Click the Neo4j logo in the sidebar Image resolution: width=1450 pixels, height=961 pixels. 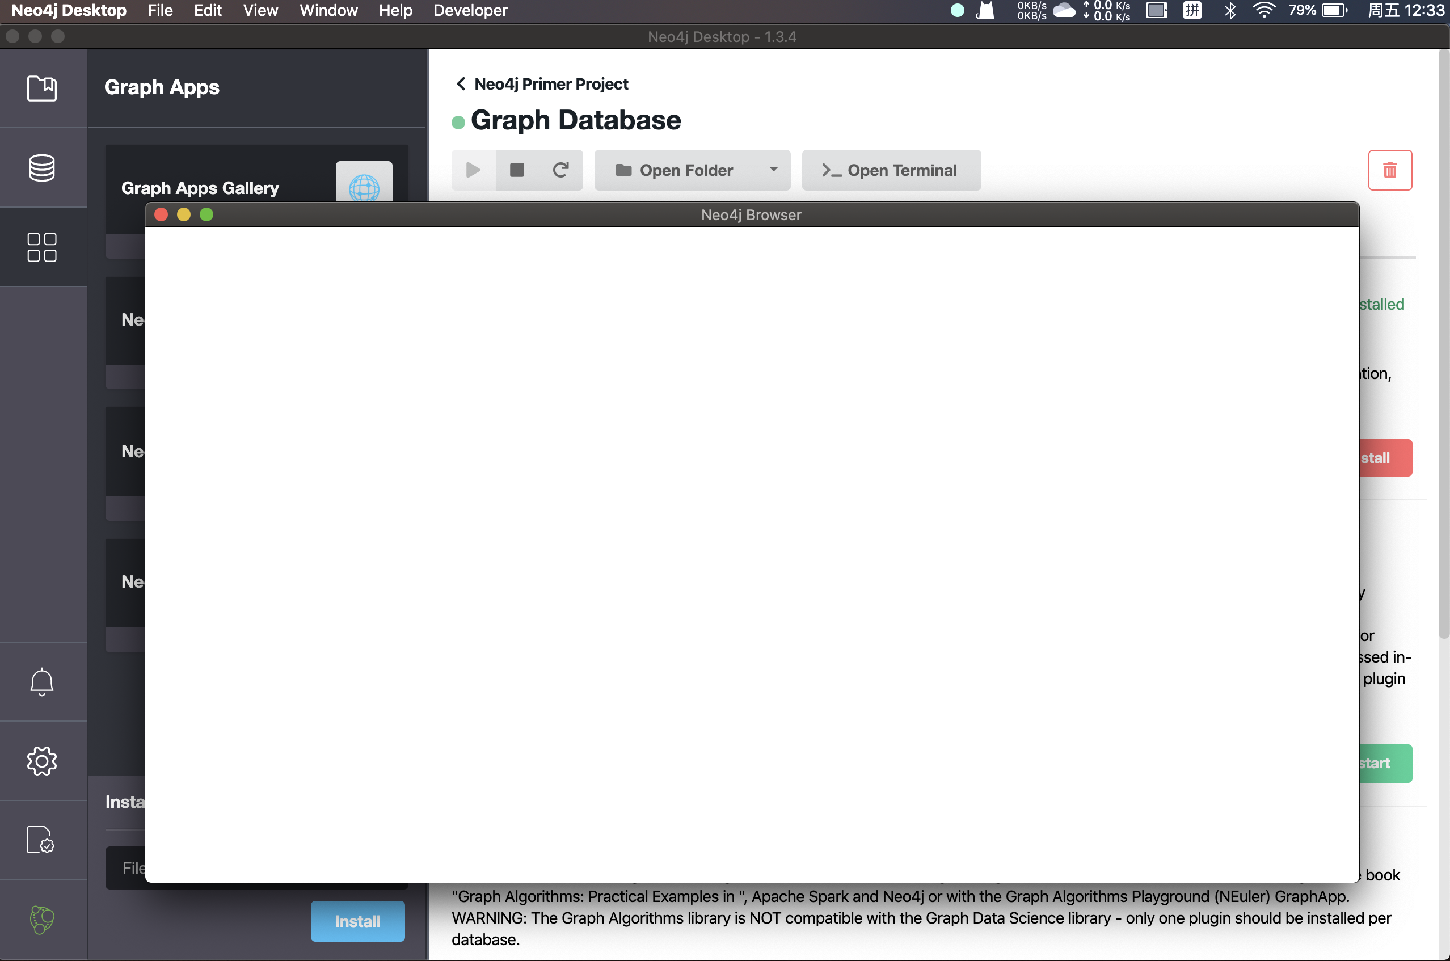(x=41, y=920)
